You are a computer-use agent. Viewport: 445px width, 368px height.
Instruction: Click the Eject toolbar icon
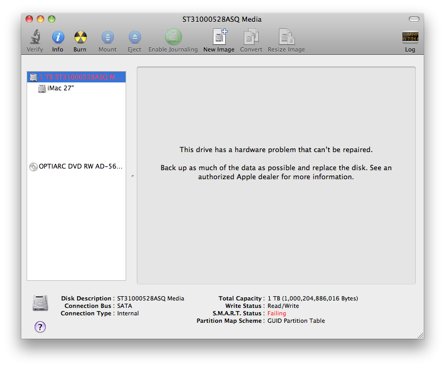[135, 37]
